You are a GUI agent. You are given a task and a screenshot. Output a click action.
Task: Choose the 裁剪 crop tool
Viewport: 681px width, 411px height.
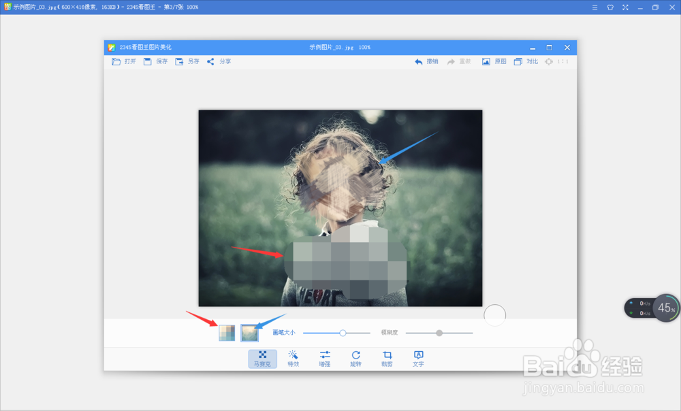[x=387, y=359]
